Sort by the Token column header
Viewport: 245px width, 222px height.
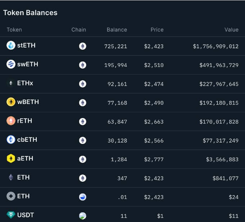point(14,30)
